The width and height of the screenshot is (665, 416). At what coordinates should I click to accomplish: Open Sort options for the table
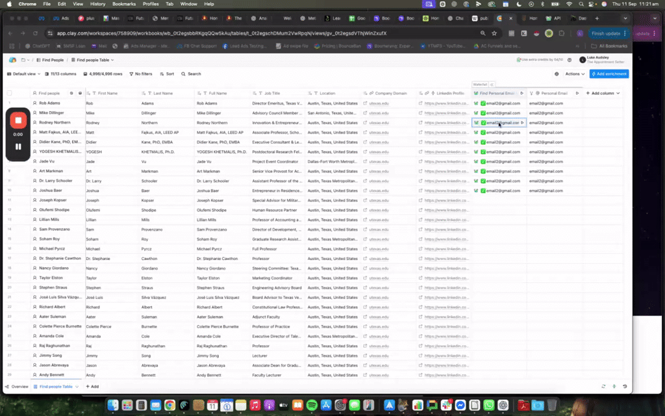coord(167,74)
